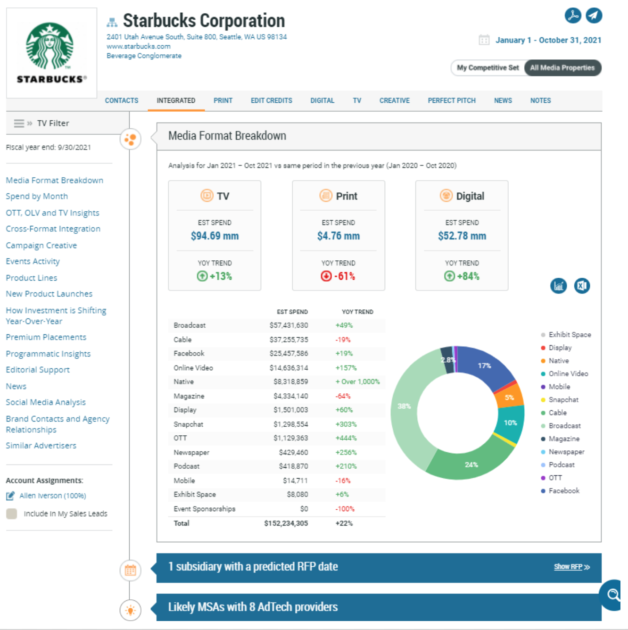Screen dimensions: 628x630
Task: Click the 17% Facebook pie slice
Action: coord(485,366)
